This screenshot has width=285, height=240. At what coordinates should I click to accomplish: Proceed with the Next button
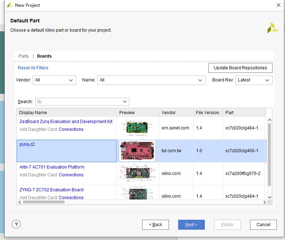tap(191, 225)
